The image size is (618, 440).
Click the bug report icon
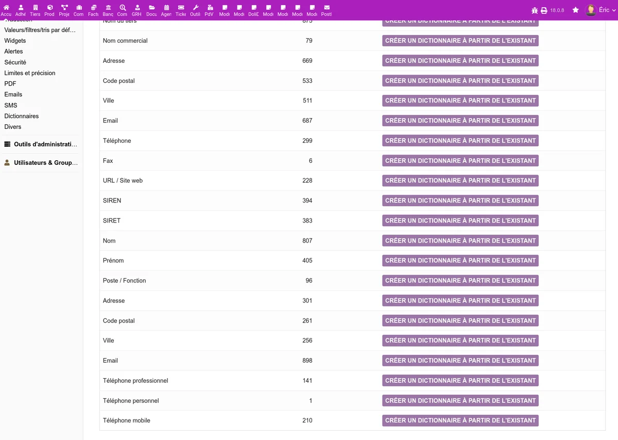pyautogui.click(x=535, y=10)
